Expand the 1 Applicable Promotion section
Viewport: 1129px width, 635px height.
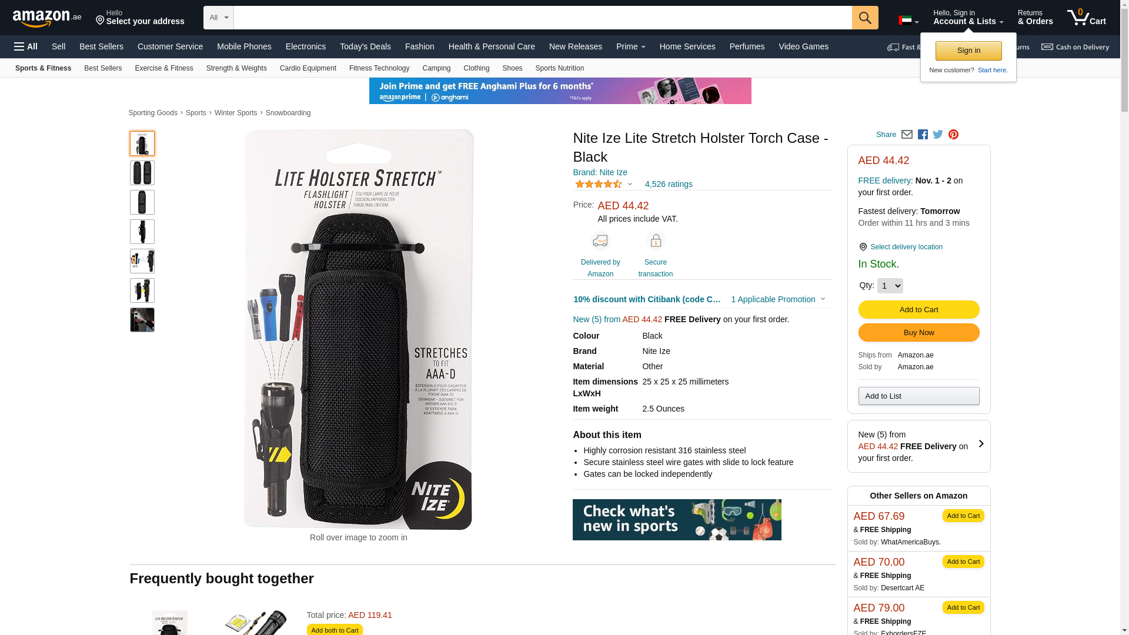tap(778, 299)
